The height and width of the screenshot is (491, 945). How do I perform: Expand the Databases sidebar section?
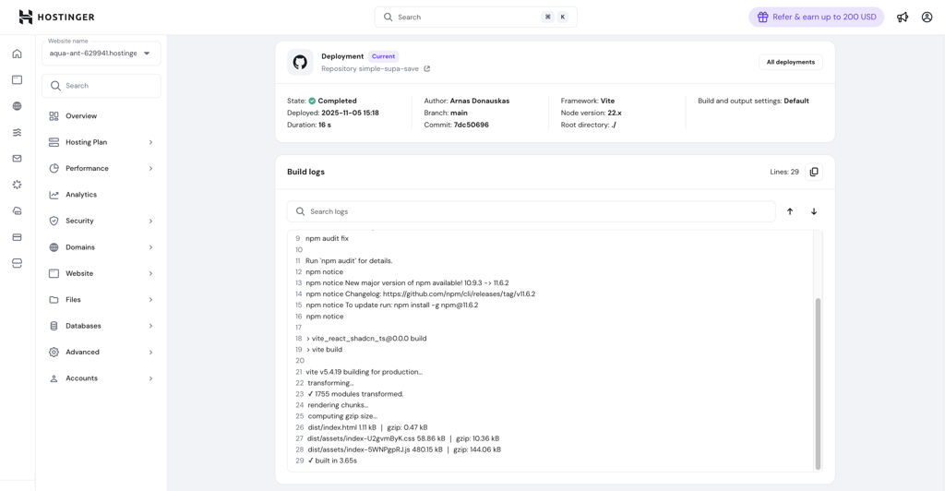[101, 326]
